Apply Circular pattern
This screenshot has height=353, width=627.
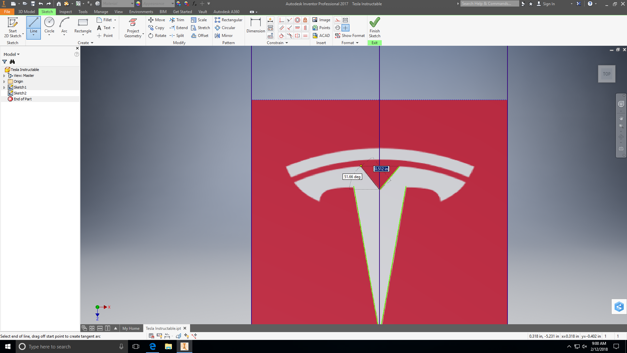click(x=225, y=28)
